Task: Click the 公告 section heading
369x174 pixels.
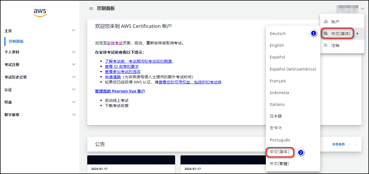Action: (100, 144)
